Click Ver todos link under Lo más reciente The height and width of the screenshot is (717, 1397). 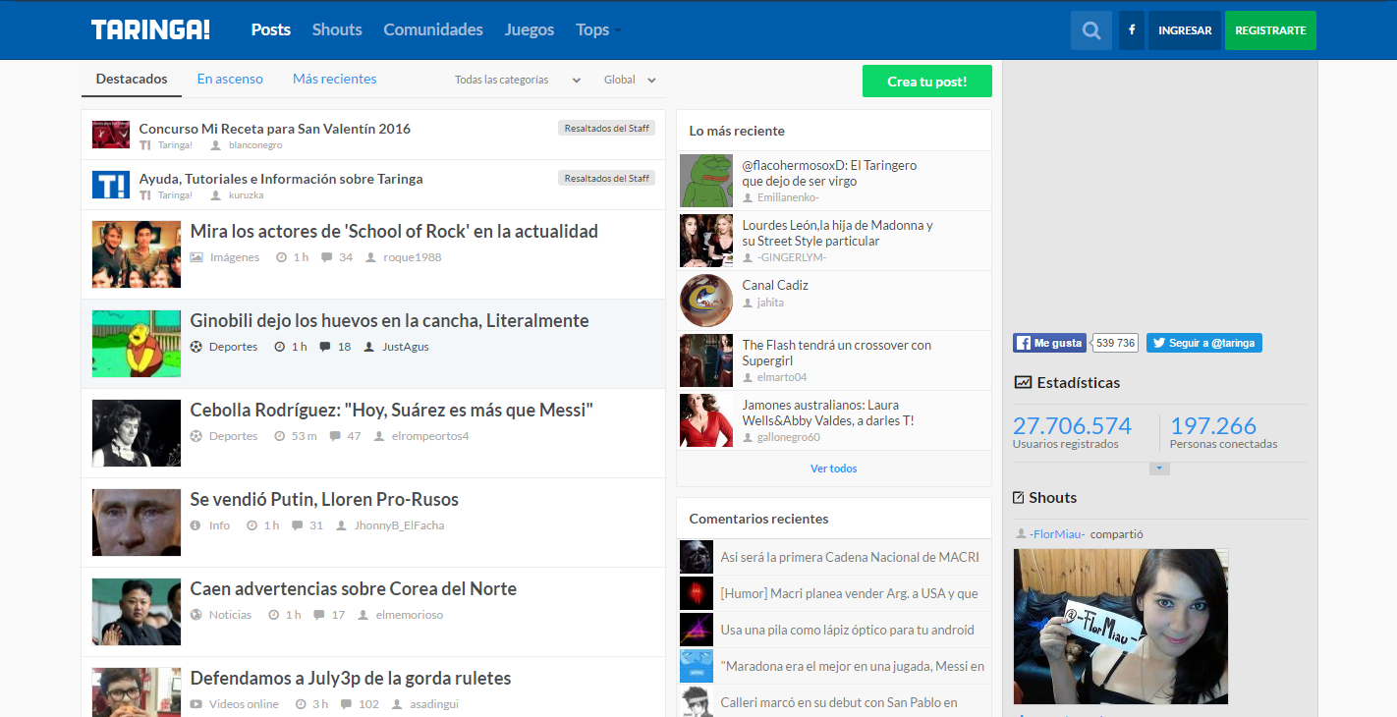(834, 469)
